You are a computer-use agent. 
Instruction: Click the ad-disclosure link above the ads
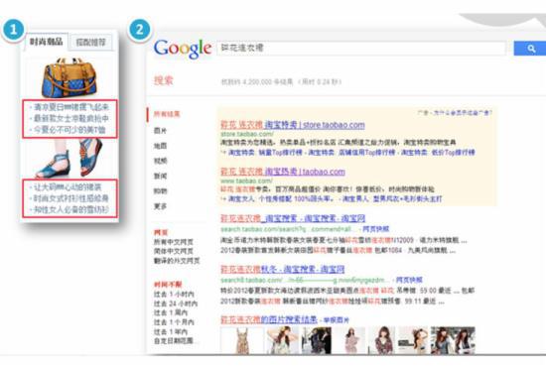click(x=455, y=113)
